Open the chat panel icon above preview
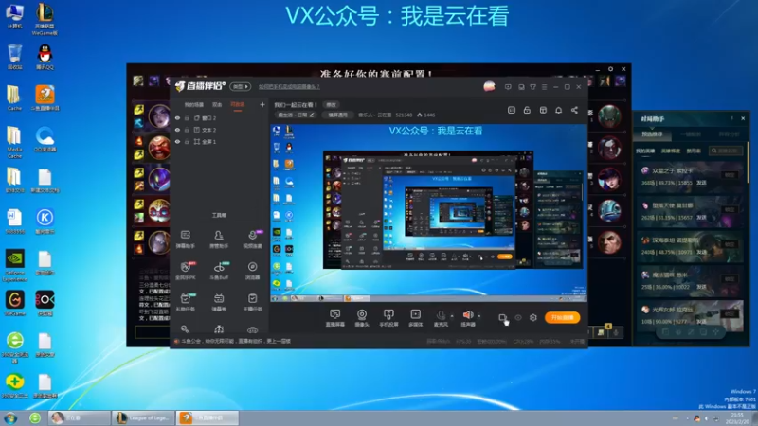Viewport: 758px width, 426px height. tap(512, 110)
